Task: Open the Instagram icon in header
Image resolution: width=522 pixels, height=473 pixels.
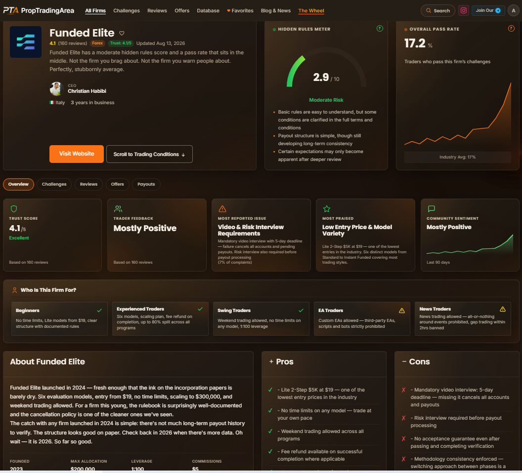Action: [x=463, y=11]
